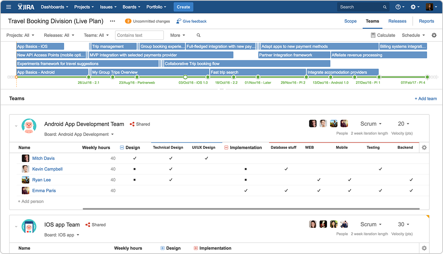
Task: Open Android team table column settings gear
Action: pyautogui.click(x=424, y=148)
